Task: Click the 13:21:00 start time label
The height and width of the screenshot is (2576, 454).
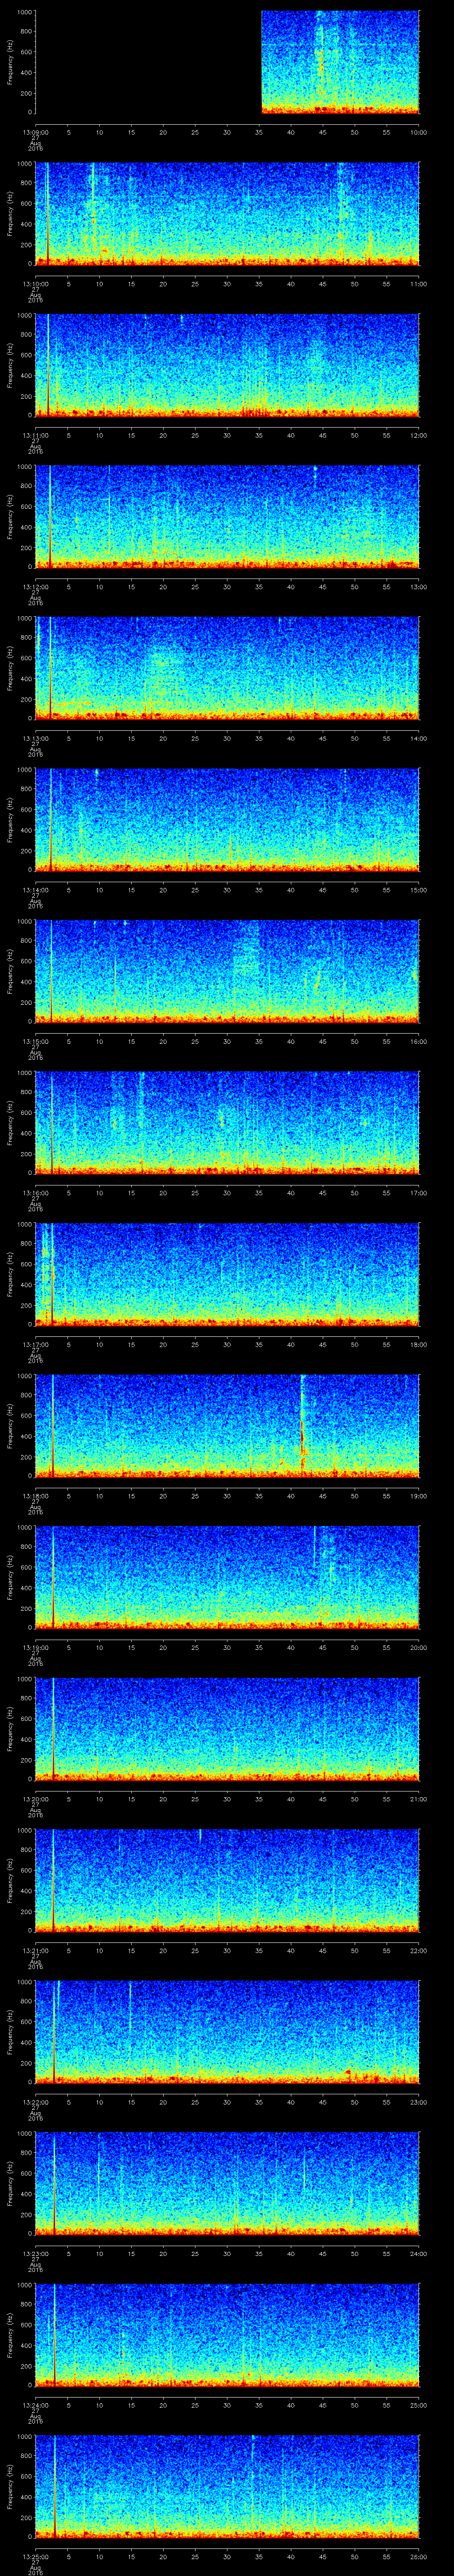Action: pos(35,1950)
